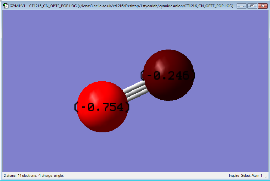This screenshot has height=181, width=270.
Task: Click the window resize grip in status bar
Action: point(266,176)
